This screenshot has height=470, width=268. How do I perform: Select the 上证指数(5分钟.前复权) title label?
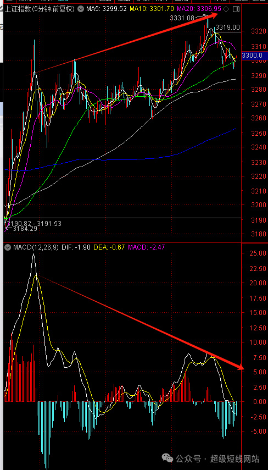[x=40, y=9]
